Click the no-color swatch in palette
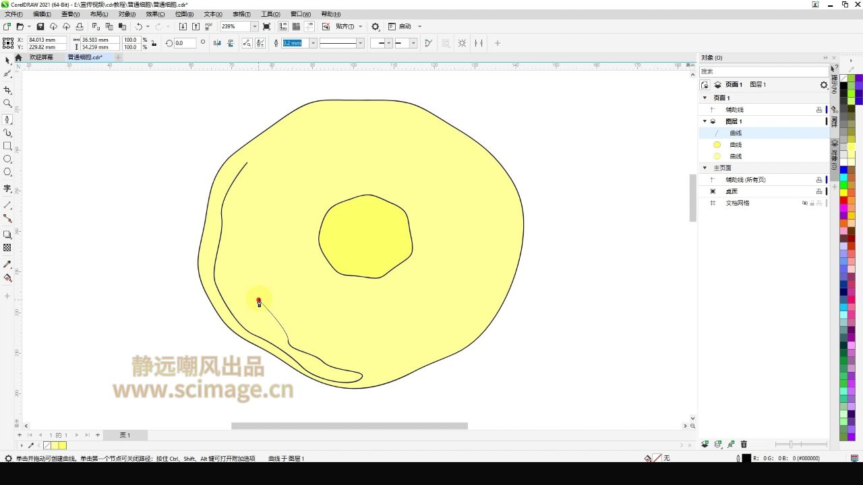The height and width of the screenshot is (485, 863). (x=843, y=78)
